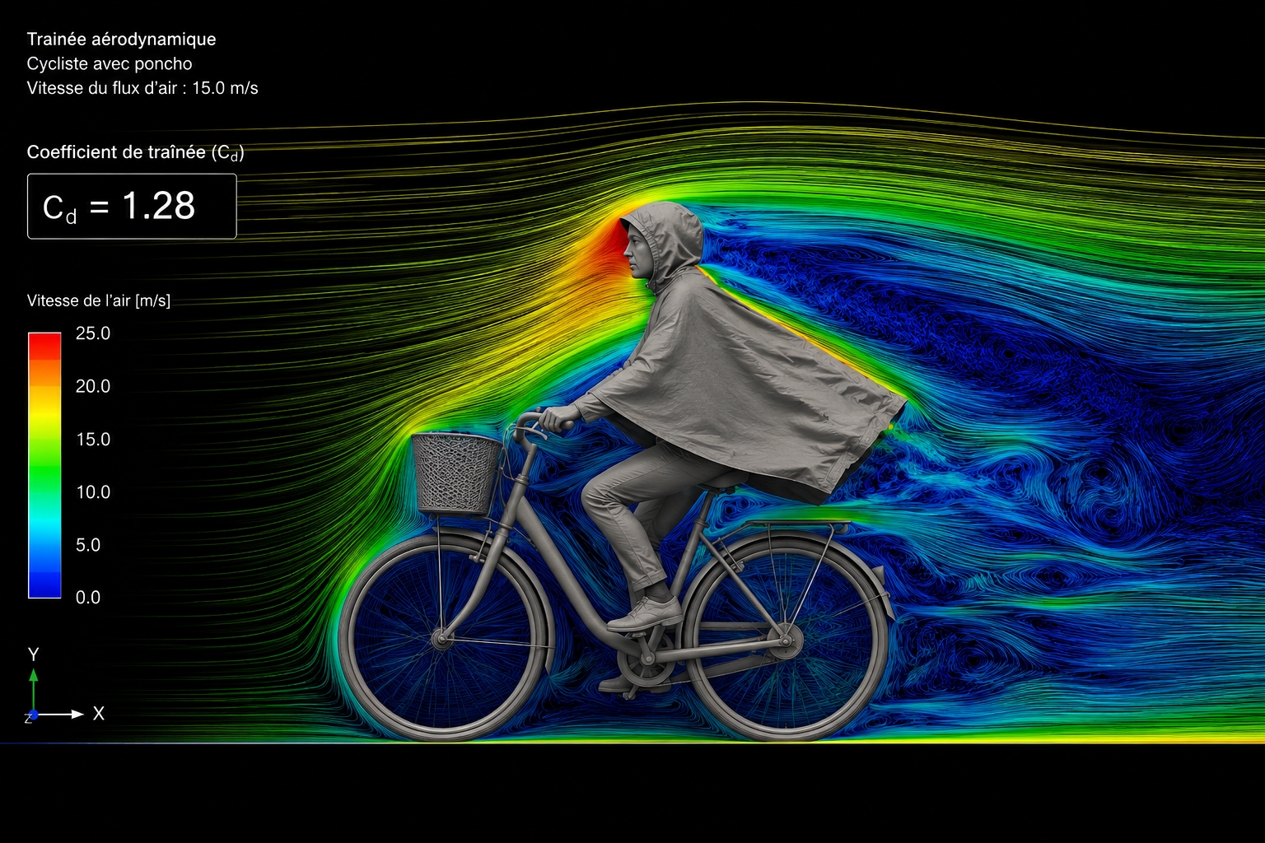Click the X axis label
Image resolution: width=1265 pixels, height=843 pixels.
click(x=99, y=714)
